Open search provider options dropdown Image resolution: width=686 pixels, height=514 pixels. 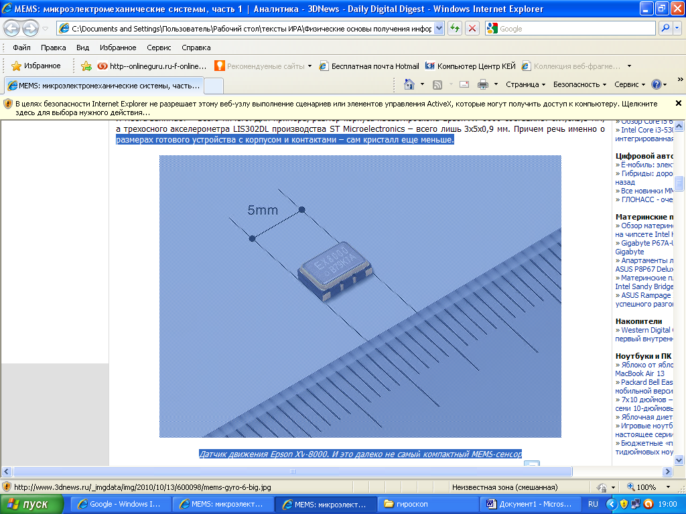click(x=677, y=28)
